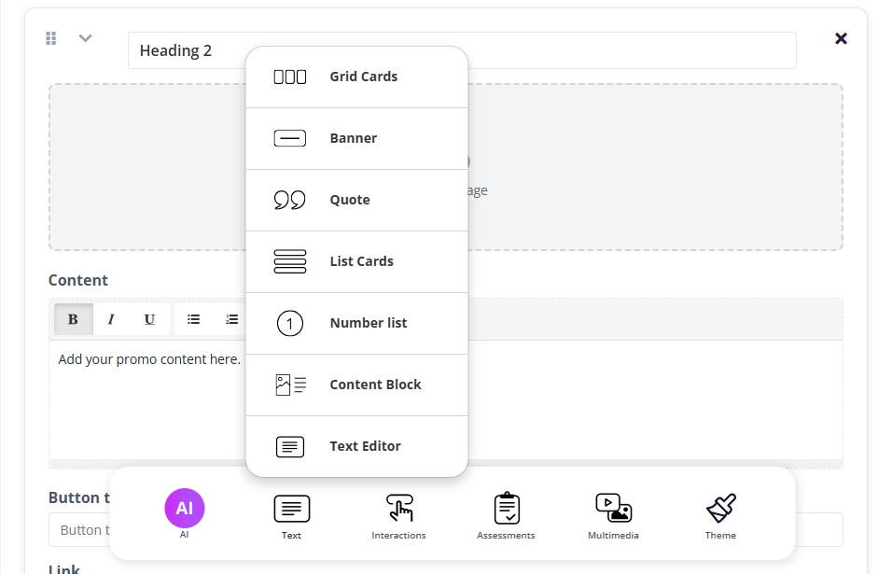Click the drag handle grip icon
This screenshot has width=891, height=574.
coord(51,38)
